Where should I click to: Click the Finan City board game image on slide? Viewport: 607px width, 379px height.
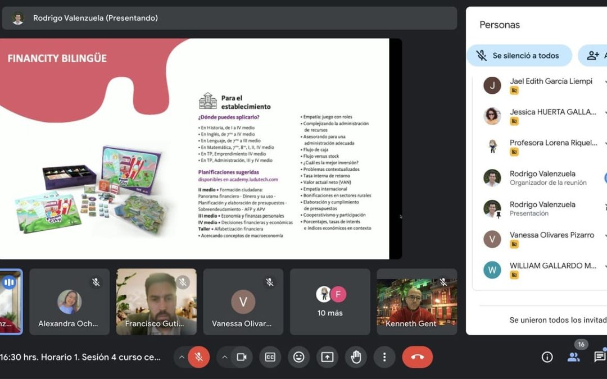pos(93,190)
